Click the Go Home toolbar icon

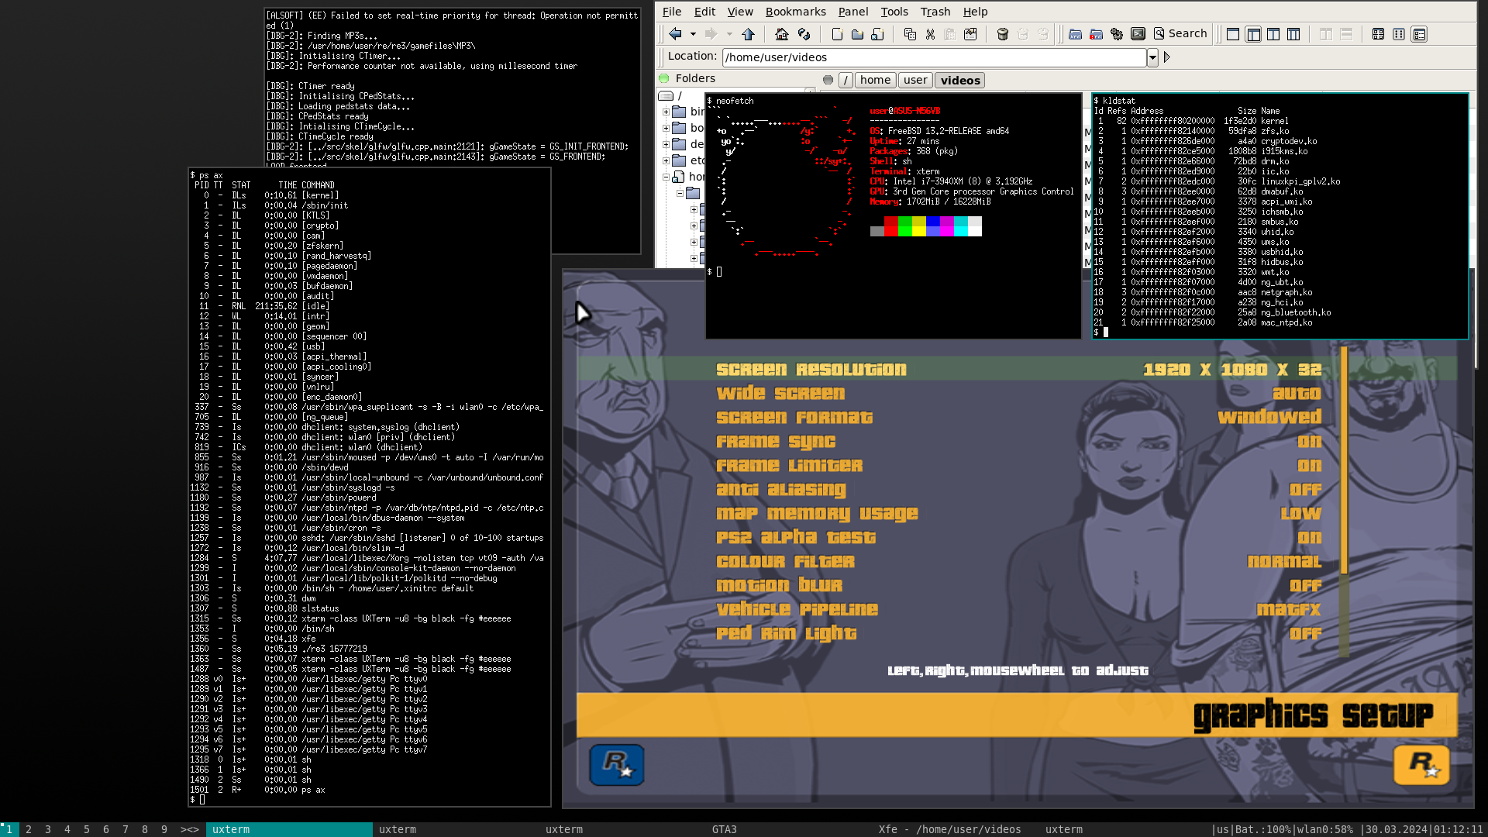pyautogui.click(x=782, y=34)
